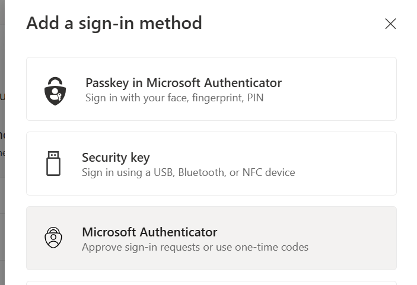The height and width of the screenshot is (285, 417).
Task: Click the Microsoft Authenticator padlock icon
Action: point(53,238)
